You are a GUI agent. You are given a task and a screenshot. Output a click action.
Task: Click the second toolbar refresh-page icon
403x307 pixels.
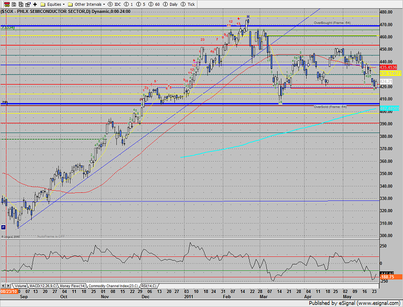(x=14, y=4)
